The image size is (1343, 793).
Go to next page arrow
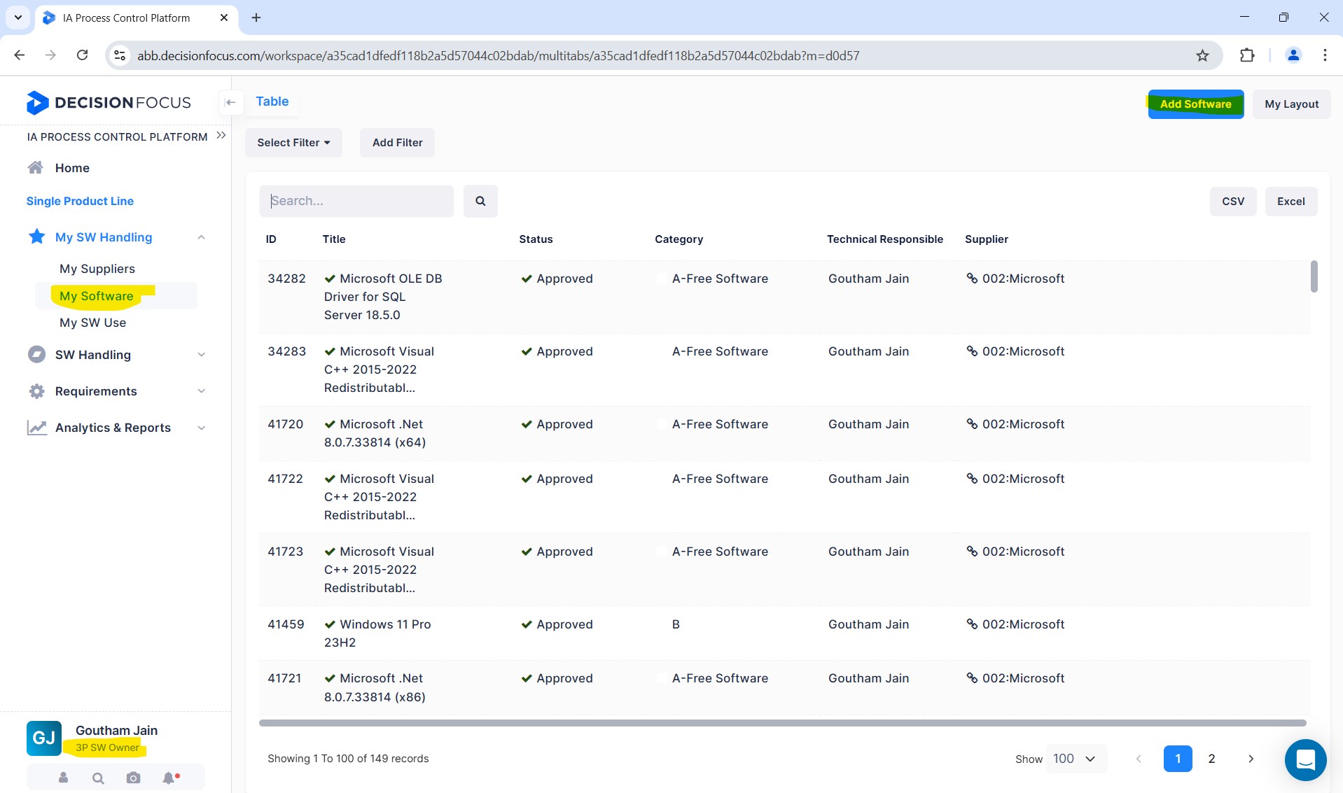pyautogui.click(x=1251, y=759)
